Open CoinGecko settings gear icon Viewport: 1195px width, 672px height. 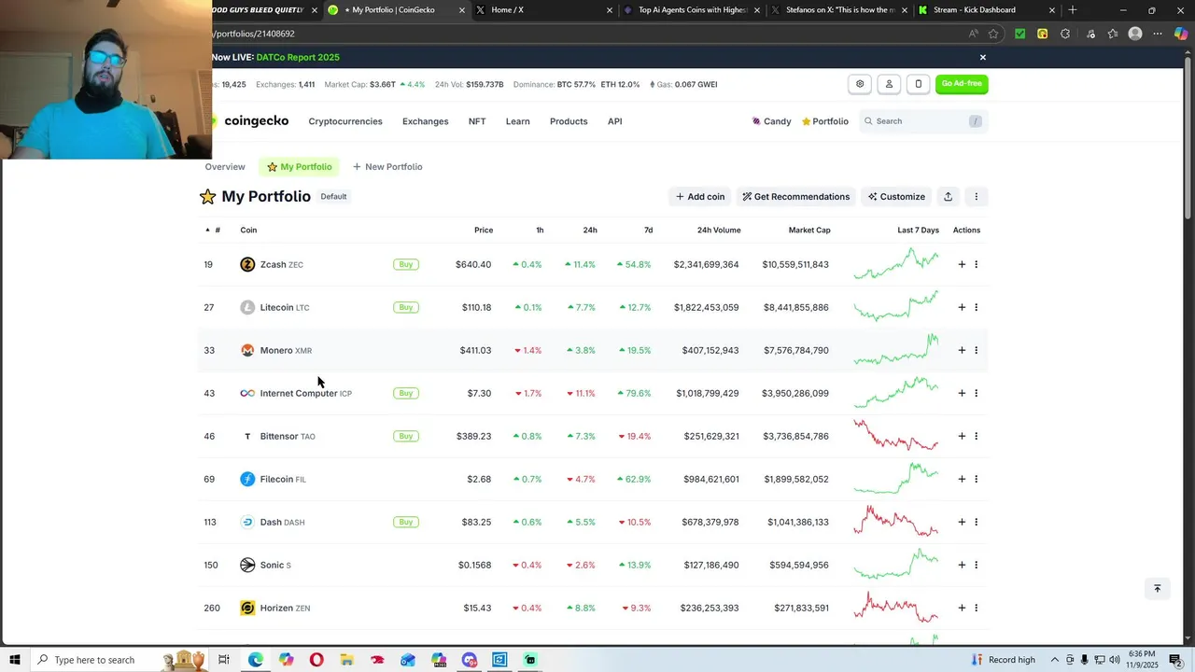860,84
